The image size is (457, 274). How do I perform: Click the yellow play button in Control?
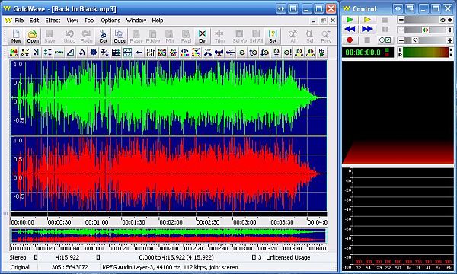point(367,20)
